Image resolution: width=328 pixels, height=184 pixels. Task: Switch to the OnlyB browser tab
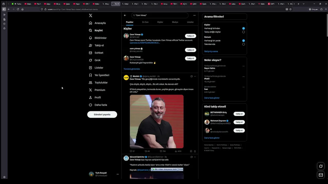click(125, 4)
